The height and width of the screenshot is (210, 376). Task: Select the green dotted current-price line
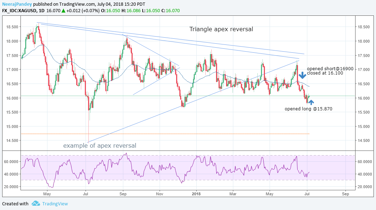click(188, 96)
